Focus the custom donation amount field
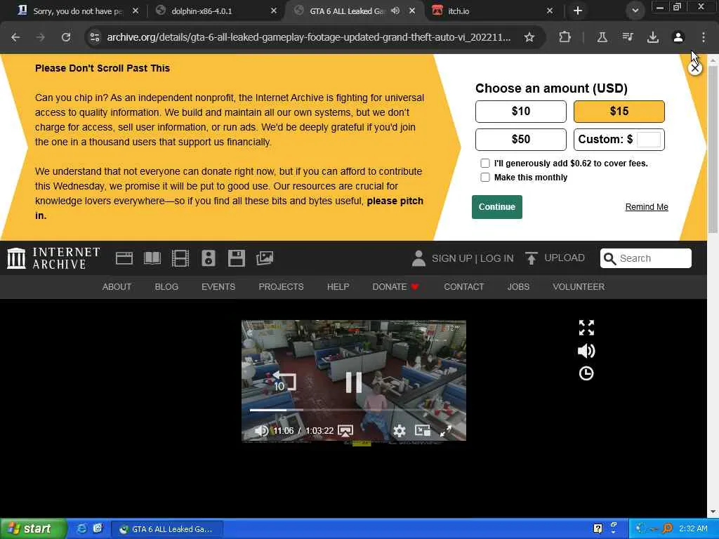This screenshot has height=539, width=719. pos(649,140)
